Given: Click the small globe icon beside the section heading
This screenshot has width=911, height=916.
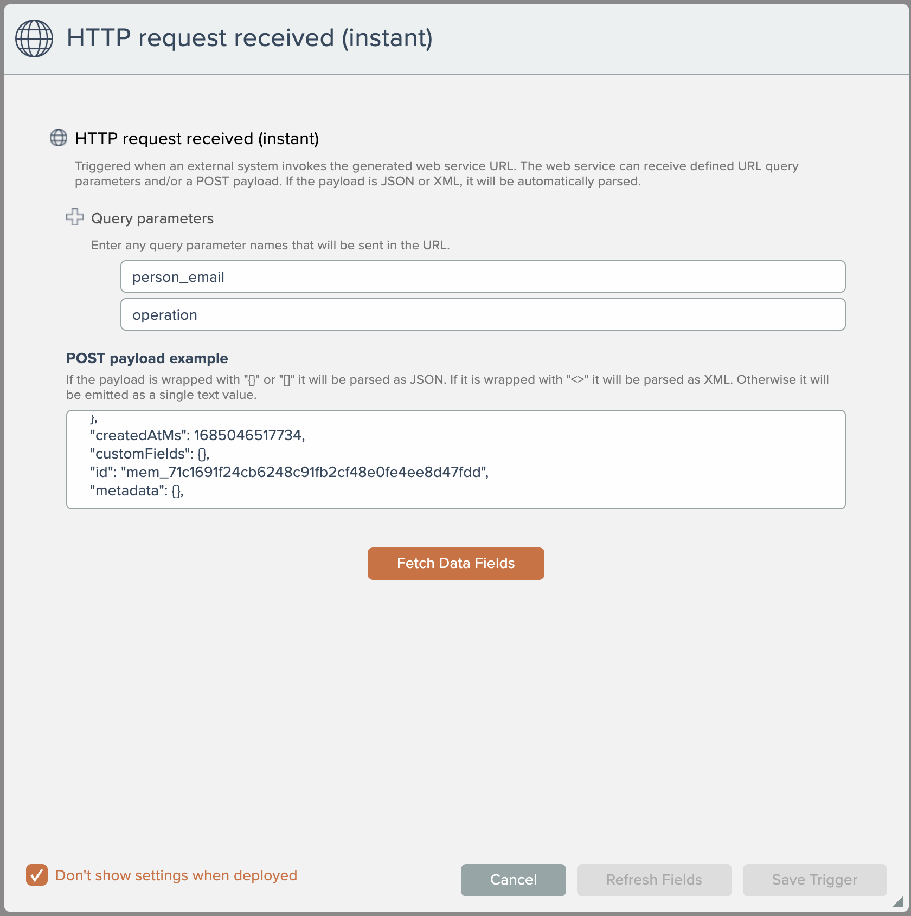Looking at the screenshot, I should (59, 138).
